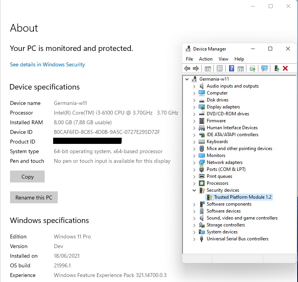Click the Back arrow in Device Manager toolbar
Screen dimensions: 298x282
coord(187,68)
